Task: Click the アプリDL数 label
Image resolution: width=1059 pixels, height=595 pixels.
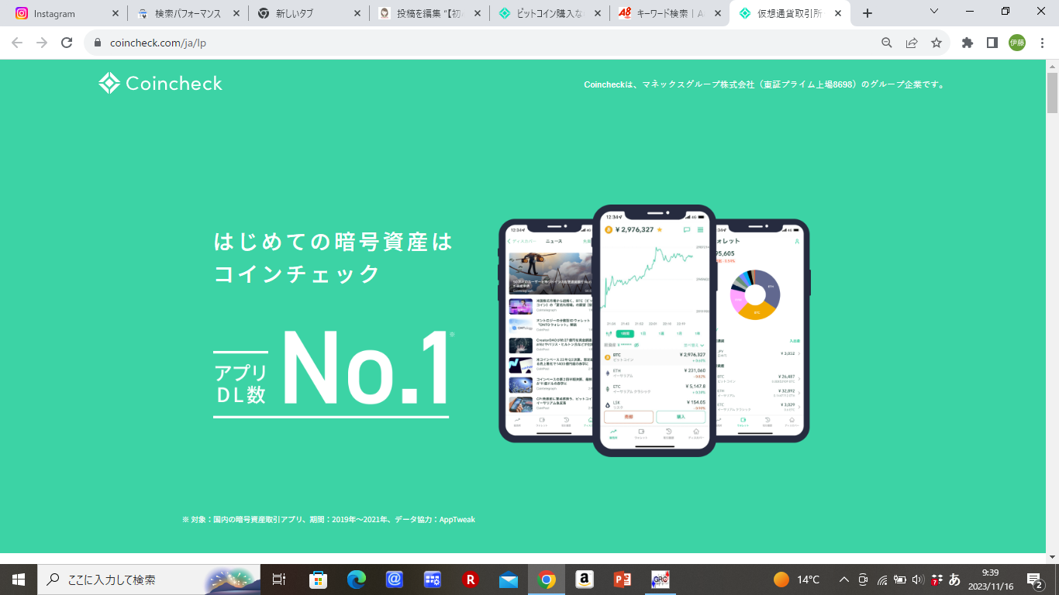Action: pos(240,383)
